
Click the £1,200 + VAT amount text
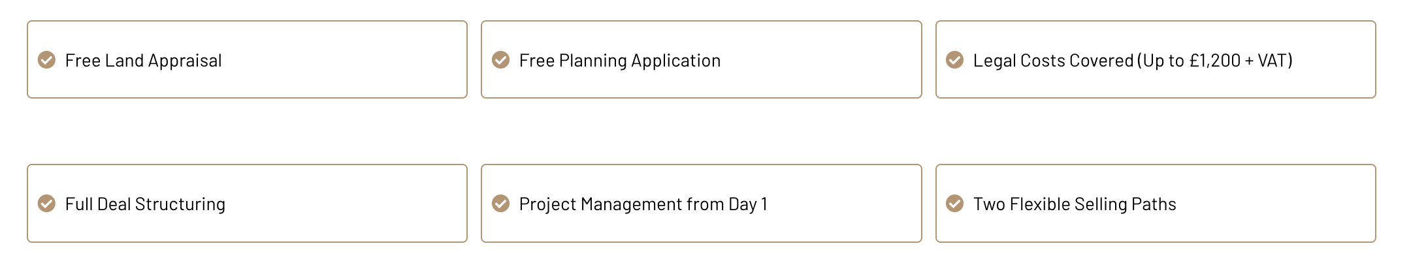[1239, 61]
